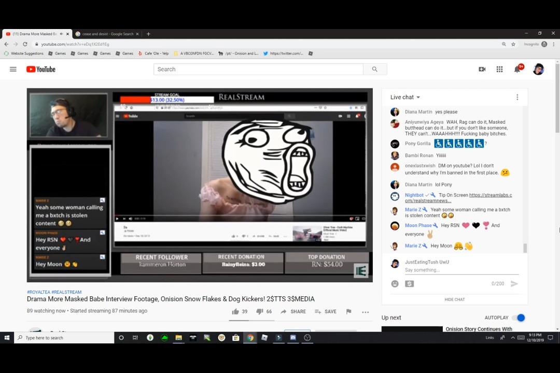The width and height of the screenshot is (560, 373).
Task: Open a new browser tab
Action: [148, 34]
